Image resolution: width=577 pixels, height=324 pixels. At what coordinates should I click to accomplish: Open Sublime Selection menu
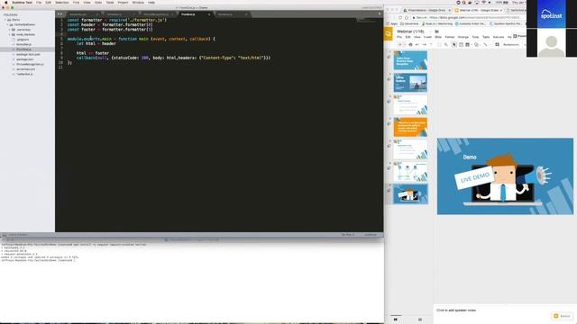click(62, 3)
